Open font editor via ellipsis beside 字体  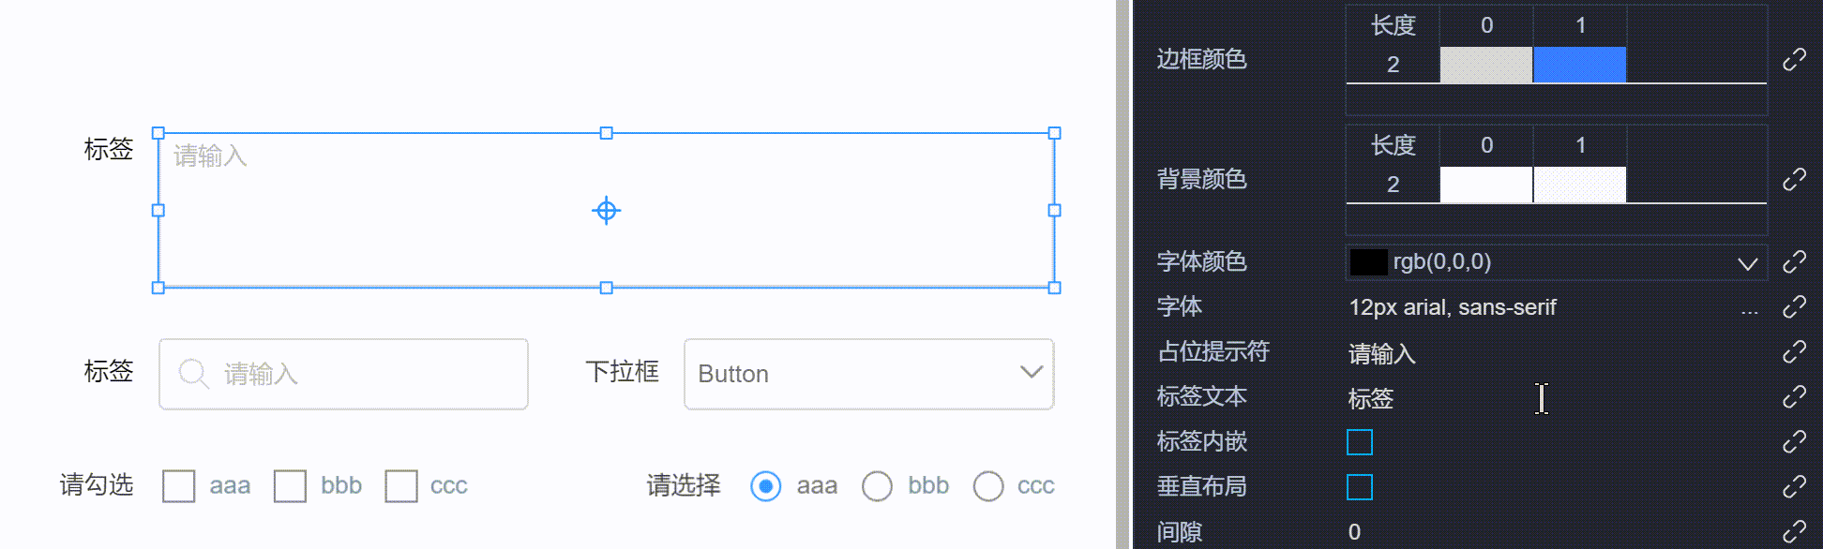coord(1749,308)
